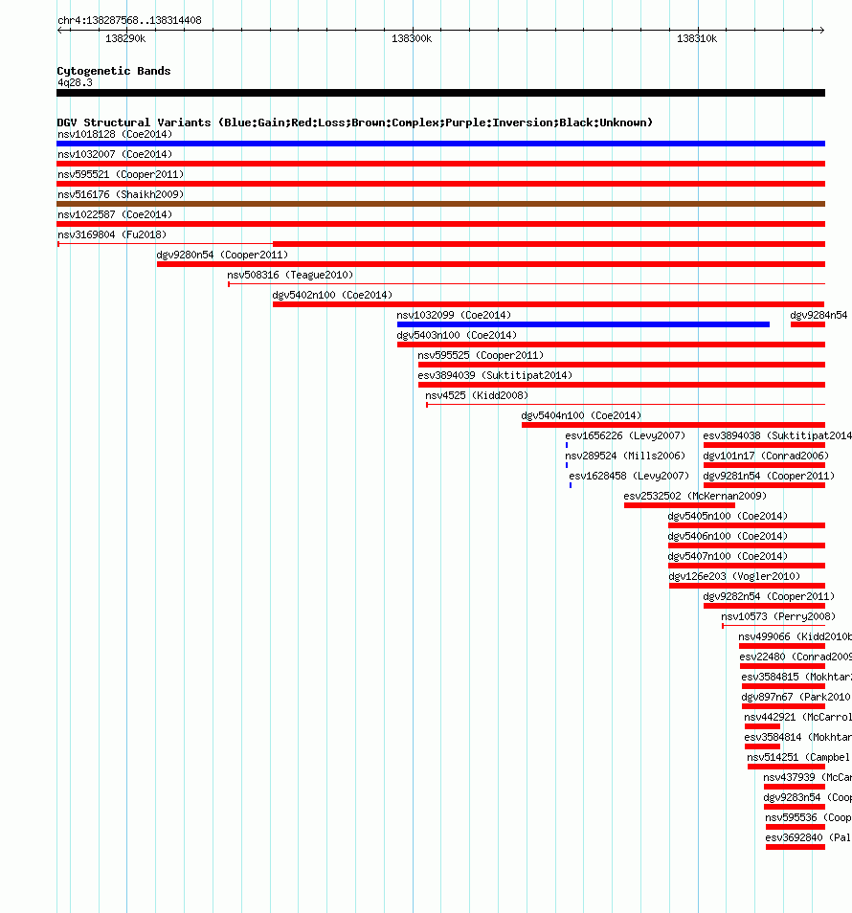Click nsv1022587 (Coe2014) label
This screenshot has width=852, height=913.
click(x=115, y=215)
